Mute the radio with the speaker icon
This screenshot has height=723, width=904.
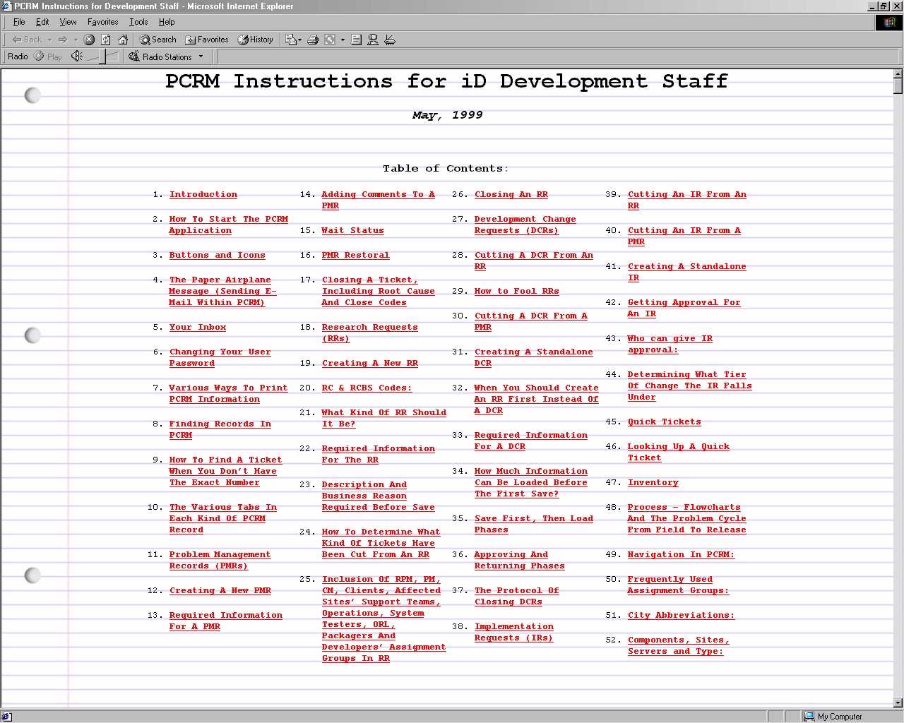[76, 56]
